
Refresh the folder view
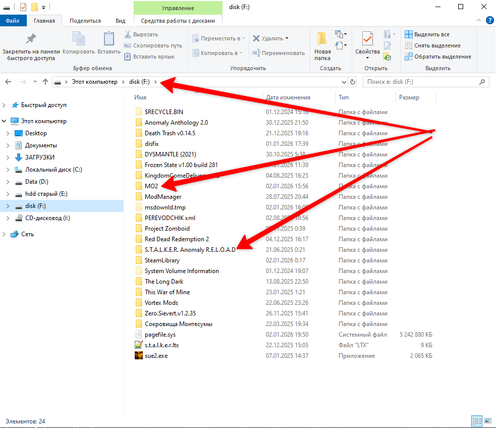click(353, 82)
